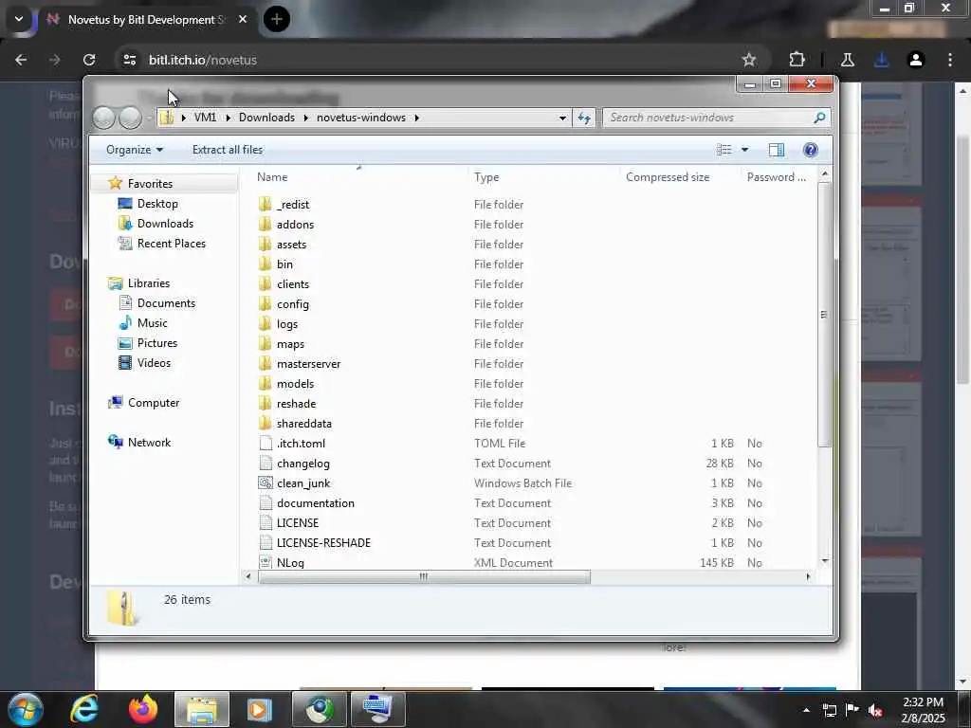Expand arrow after Downloads in breadcrumb

click(x=306, y=118)
